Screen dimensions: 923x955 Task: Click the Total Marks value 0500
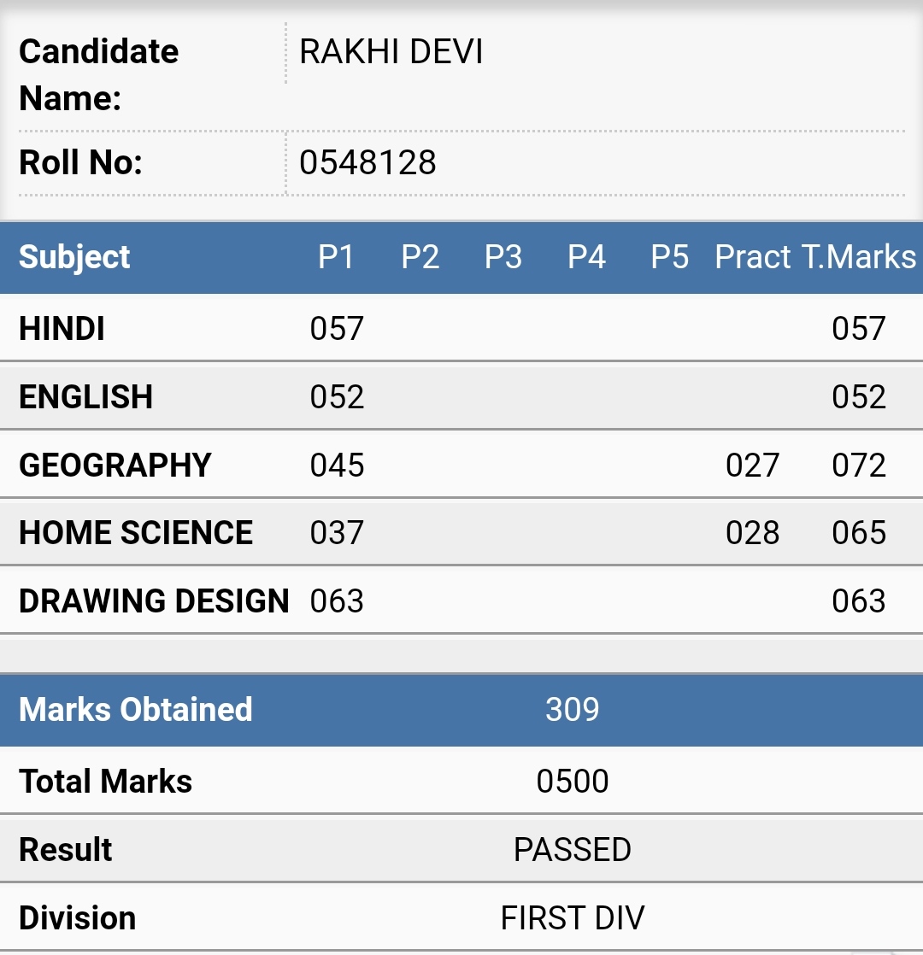[572, 782]
